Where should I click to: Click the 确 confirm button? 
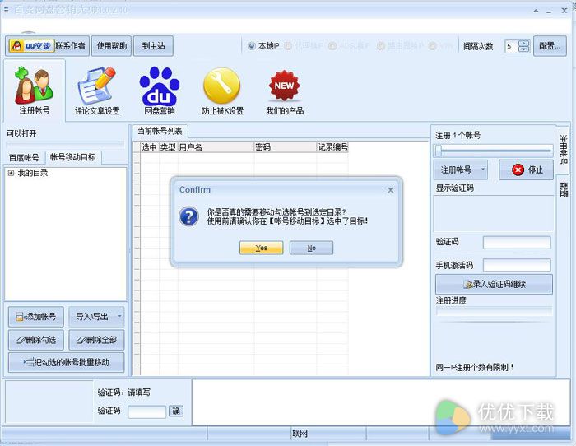coord(176,411)
